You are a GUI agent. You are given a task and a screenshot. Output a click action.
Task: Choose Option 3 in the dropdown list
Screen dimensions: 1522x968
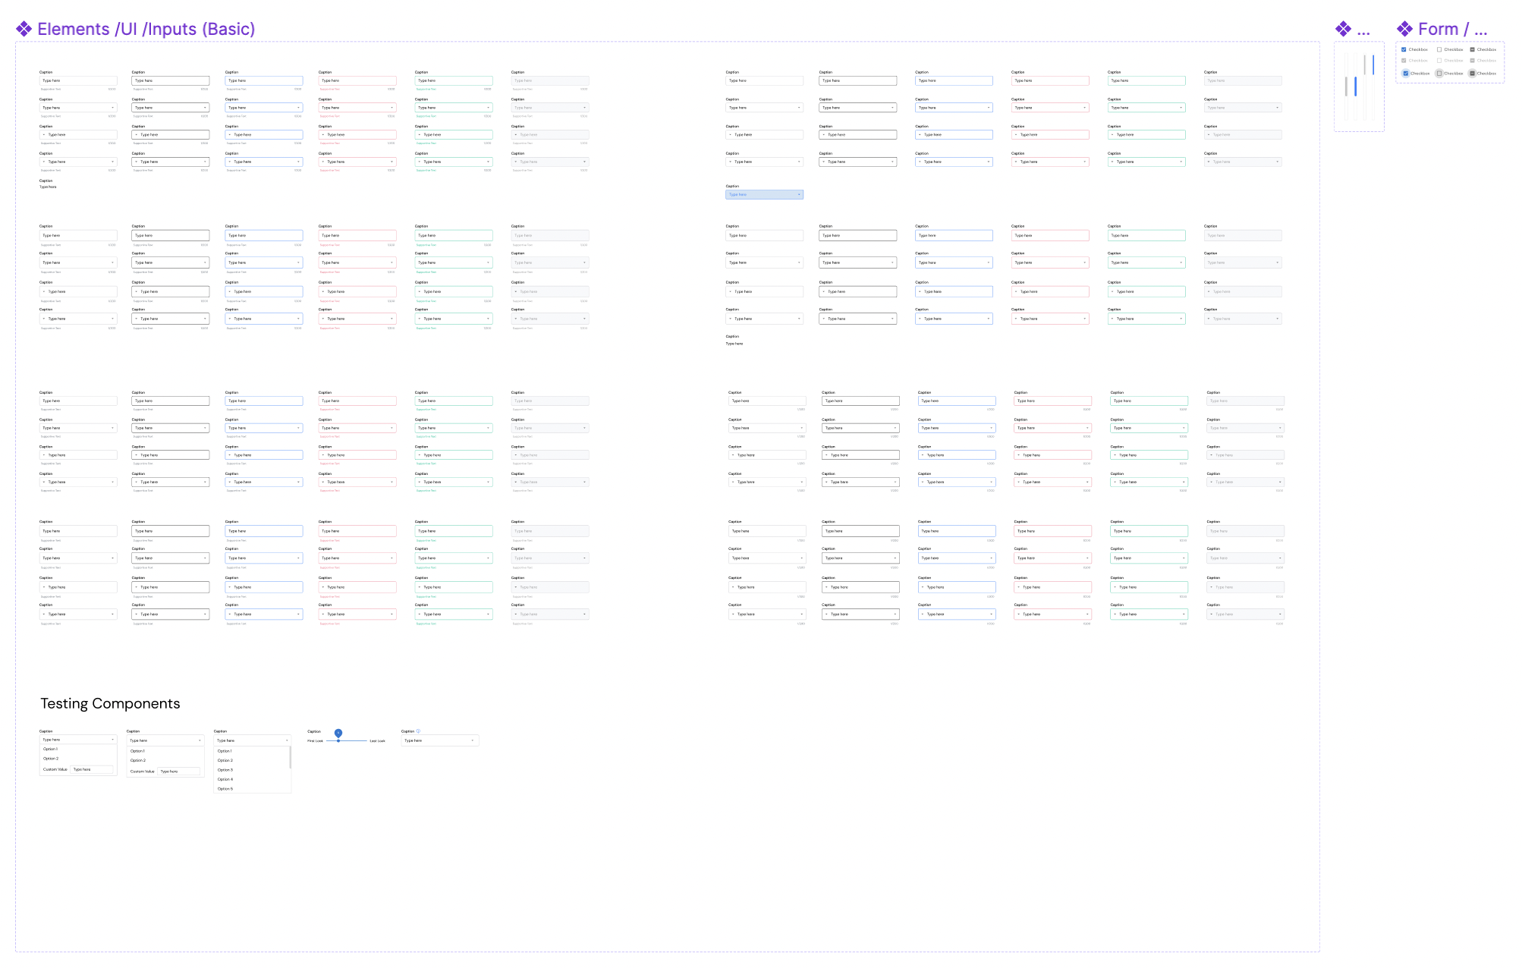pyautogui.click(x=225, y=770)
